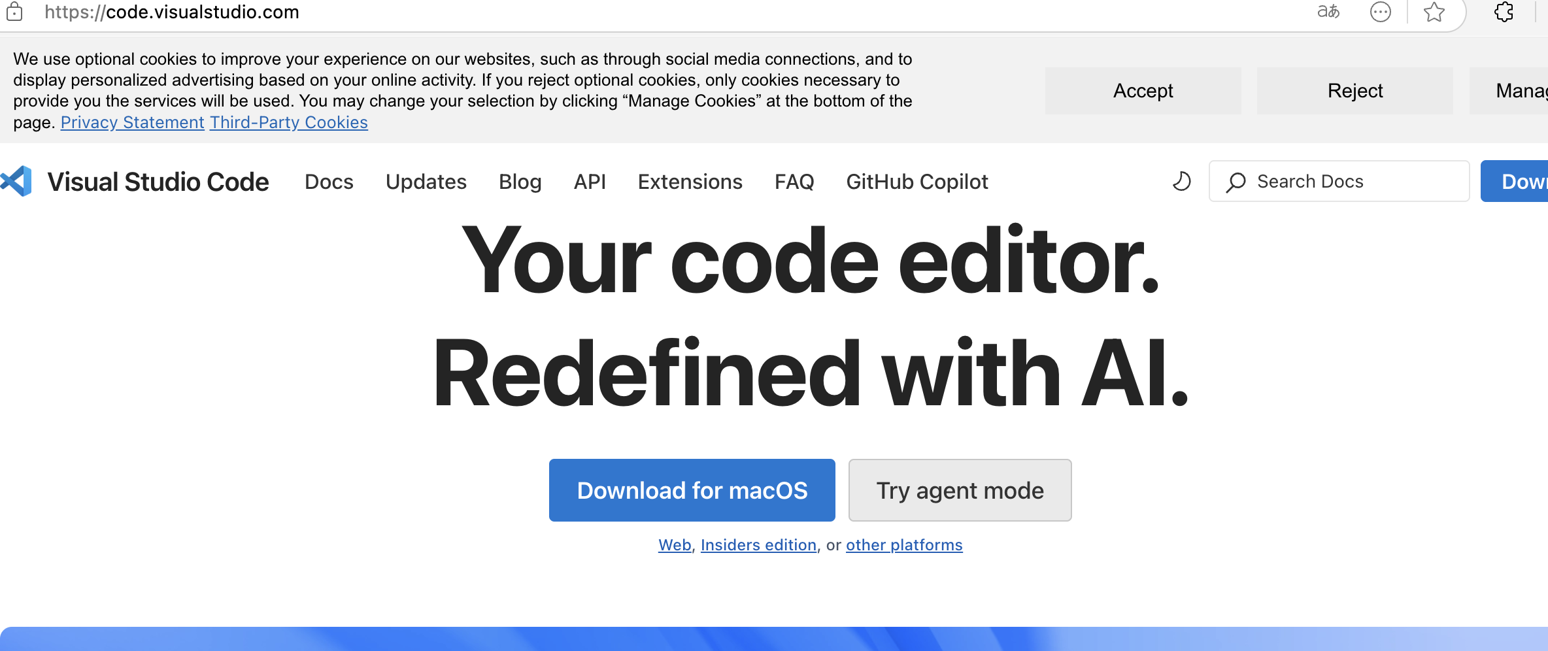The width and height of the screenshot is (1548, 651).
Task: Accept optional cookies
Action: click(1143, 91)
